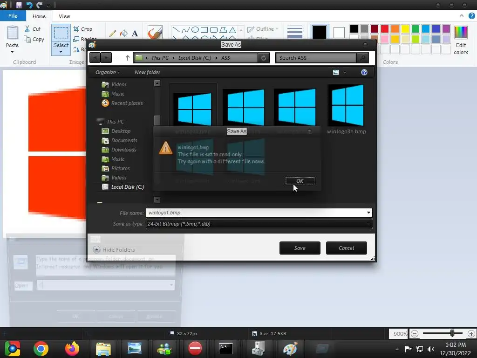Select Downloads in the navigation tree
Viewport: 477px width, 358px height.
point(119,150)
